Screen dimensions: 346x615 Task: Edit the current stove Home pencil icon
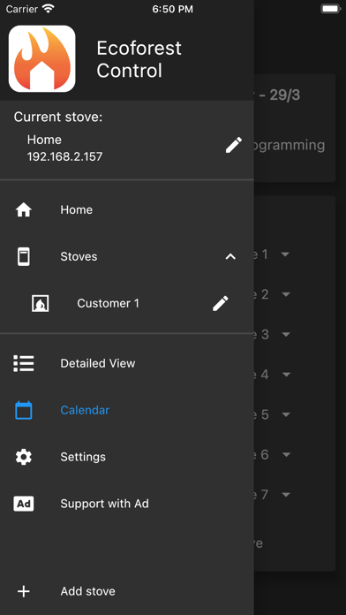tap(234, 146)
